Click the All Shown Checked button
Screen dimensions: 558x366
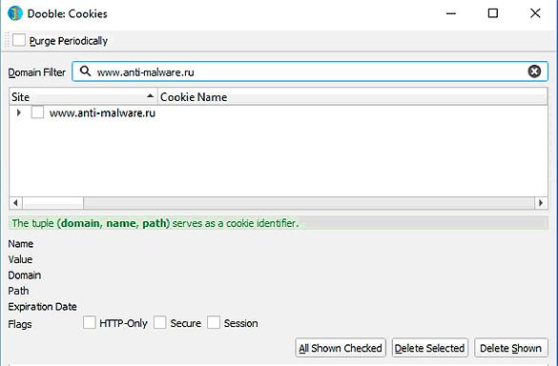341,348
